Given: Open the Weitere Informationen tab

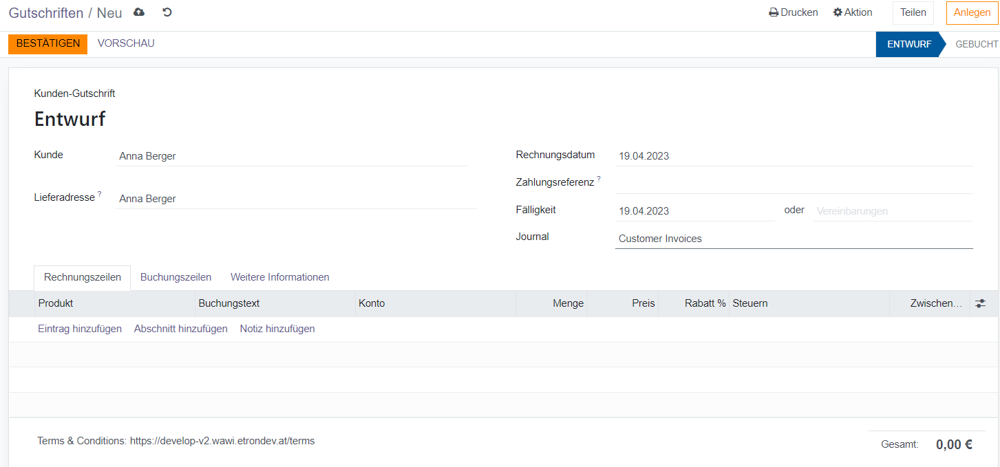Looking at the screenshot, I should tap(279, 277).
